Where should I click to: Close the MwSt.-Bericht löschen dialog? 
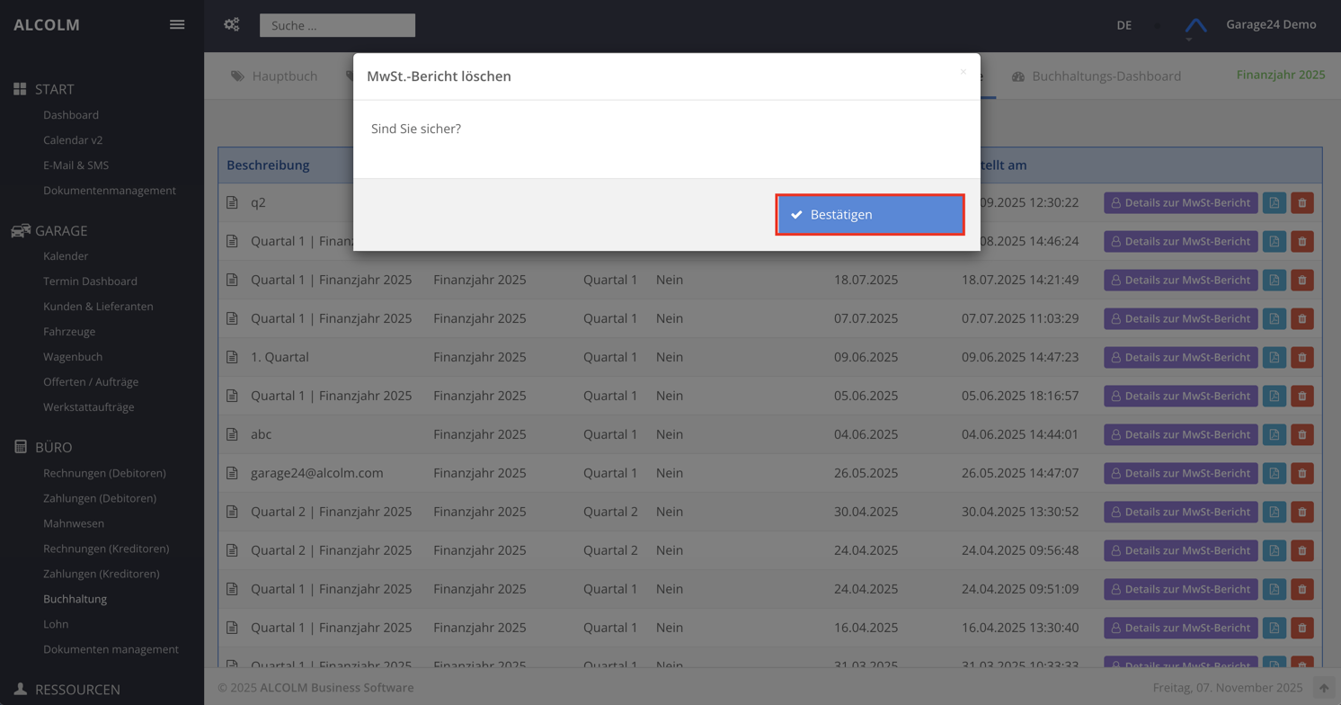tap(963, 72)
